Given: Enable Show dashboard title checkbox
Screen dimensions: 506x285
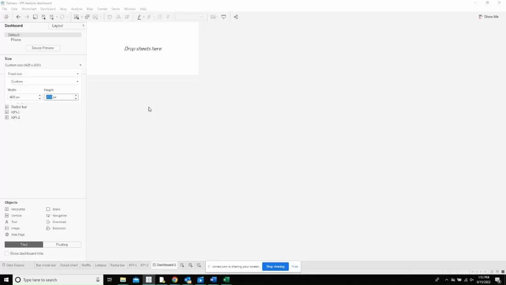Looking at the screenshot, I should 7,253.
